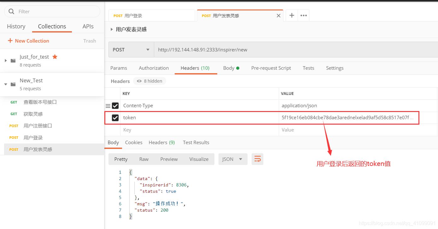Viewport: 438px width, 229px height.
Task: Open the request Body tab
Action: [231, 68]
